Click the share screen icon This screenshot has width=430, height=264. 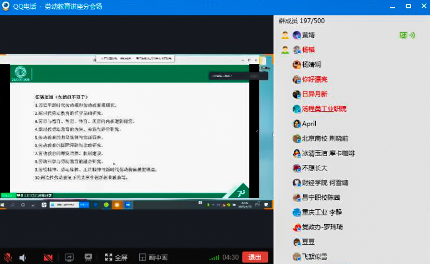pyautogui.click(x=69, y=257)
